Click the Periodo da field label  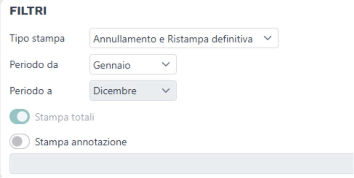pyautogui.click(x=34, y=65)
